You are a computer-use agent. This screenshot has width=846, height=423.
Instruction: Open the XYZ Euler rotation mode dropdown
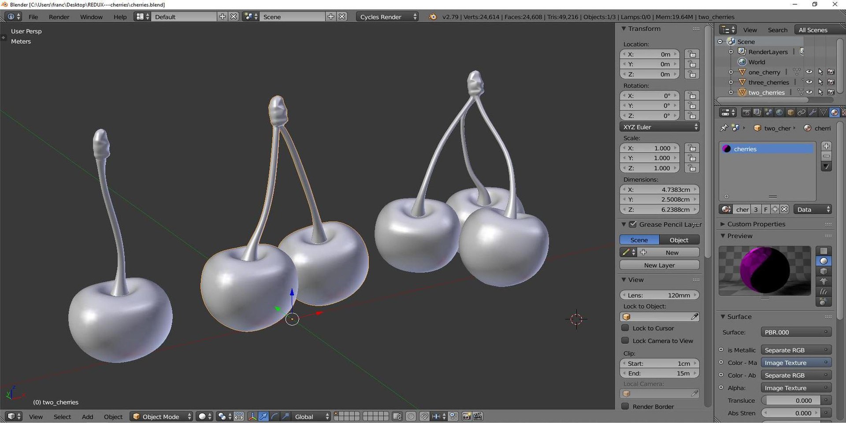(660, 127)
